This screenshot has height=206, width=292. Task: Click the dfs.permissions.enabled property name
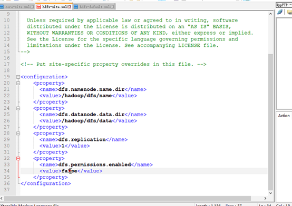tap(94, 164)
